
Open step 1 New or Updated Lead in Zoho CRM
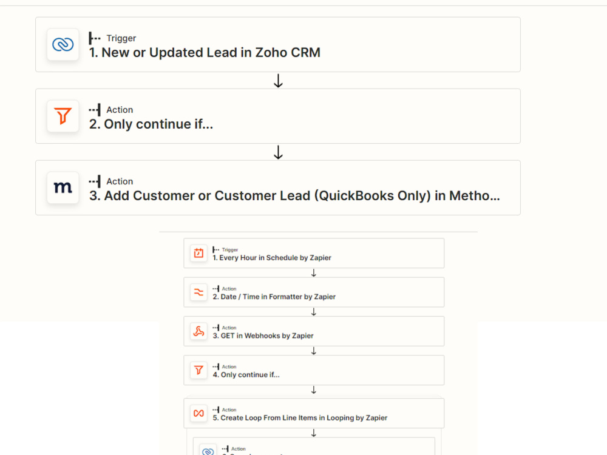(x=278, y=44)
